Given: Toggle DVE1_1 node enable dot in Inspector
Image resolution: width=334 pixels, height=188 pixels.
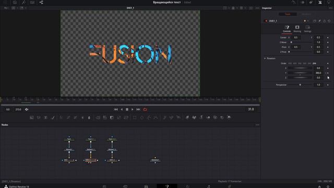Looking at the screenshot, I should pyautogui.click(x=266, y=21).
